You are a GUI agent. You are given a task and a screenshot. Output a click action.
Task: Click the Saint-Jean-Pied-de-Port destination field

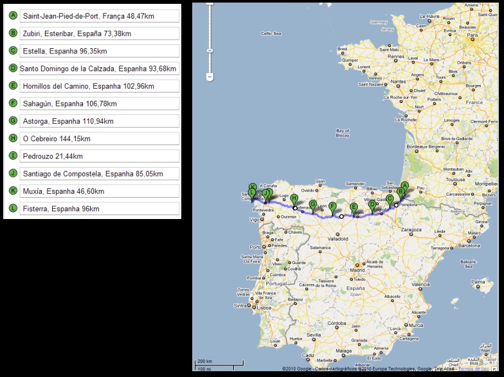tap(99, 15)
